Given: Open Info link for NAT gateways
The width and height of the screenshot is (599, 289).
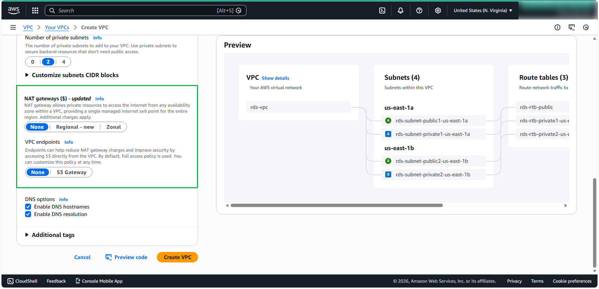Looking at the screenshot, I should pyautogui.click(x=100, y=99).
